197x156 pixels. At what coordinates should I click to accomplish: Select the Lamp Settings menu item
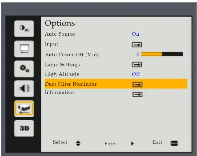coord(62,65)
